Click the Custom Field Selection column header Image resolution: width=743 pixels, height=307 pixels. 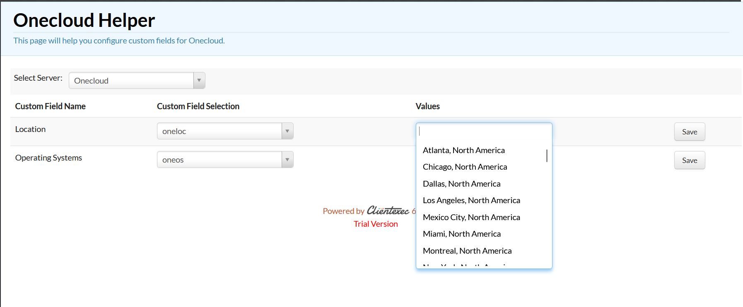click(x=198, y=106)
